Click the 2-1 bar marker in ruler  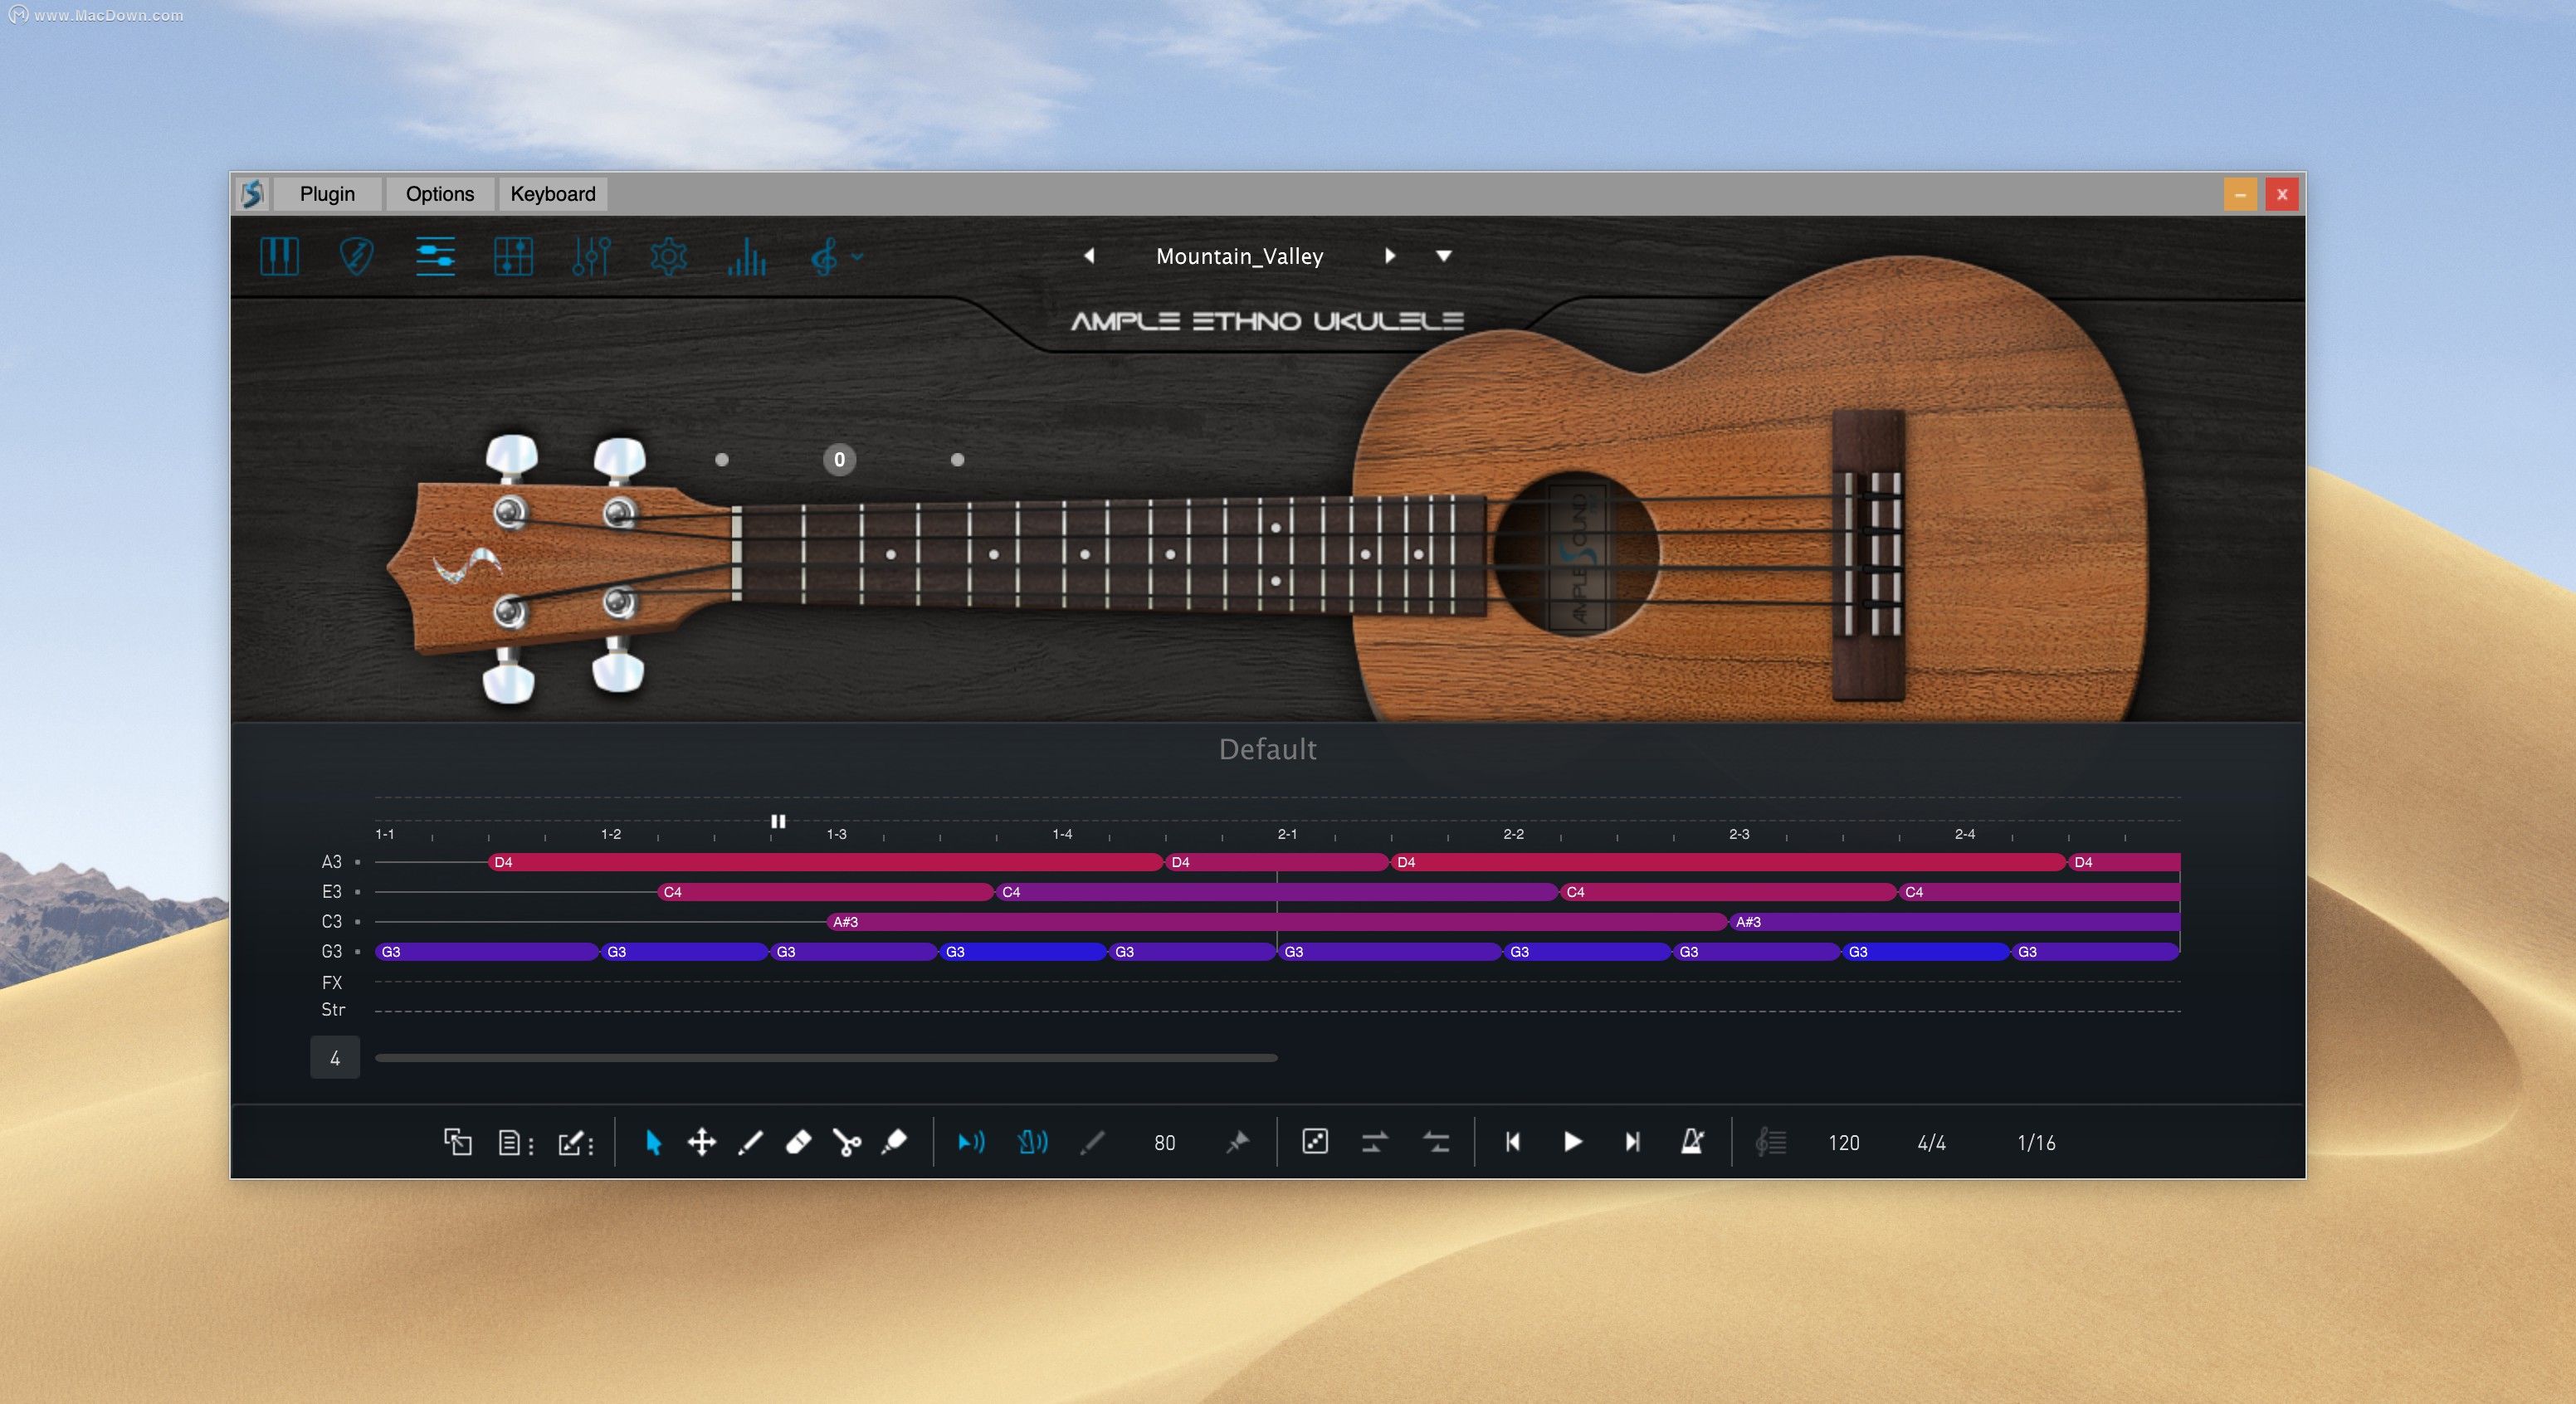[x=1287, y=834]
